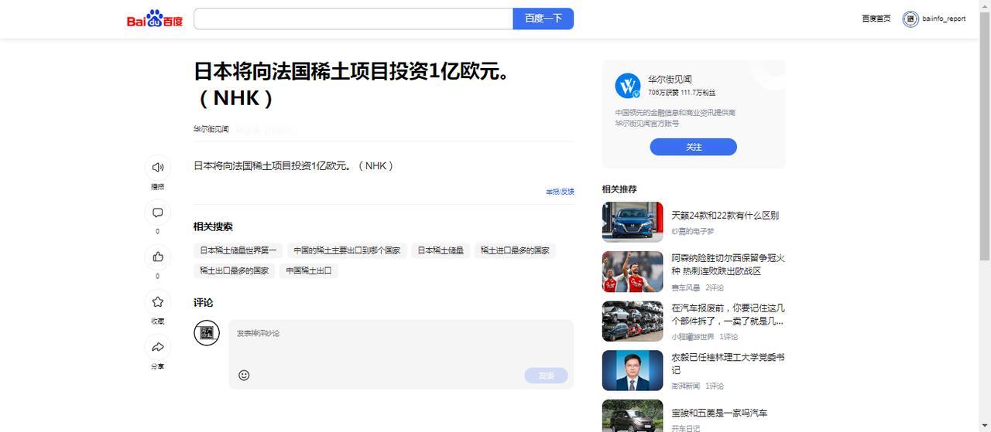Click the 赛车风暴 source label

coord(685,287)
